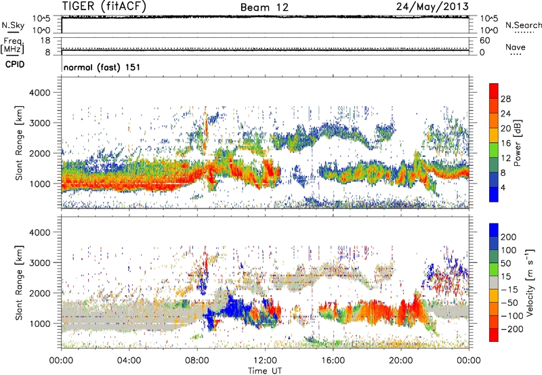Image resolution: width=542 pixels, height=375 pixels.
Task: Select the "Beam 12" header label
Action: point(264,7)
